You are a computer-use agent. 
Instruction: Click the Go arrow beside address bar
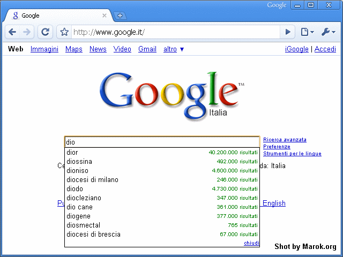click(x=288, y=32)
